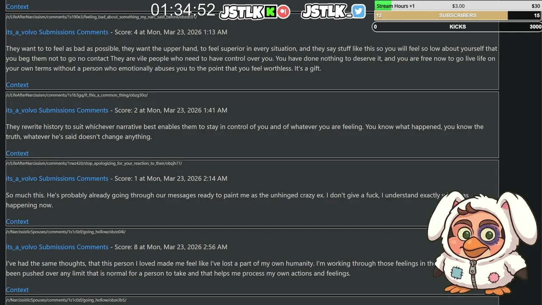Open Comments link on the 1:13 AM comment

click(92, 32)
